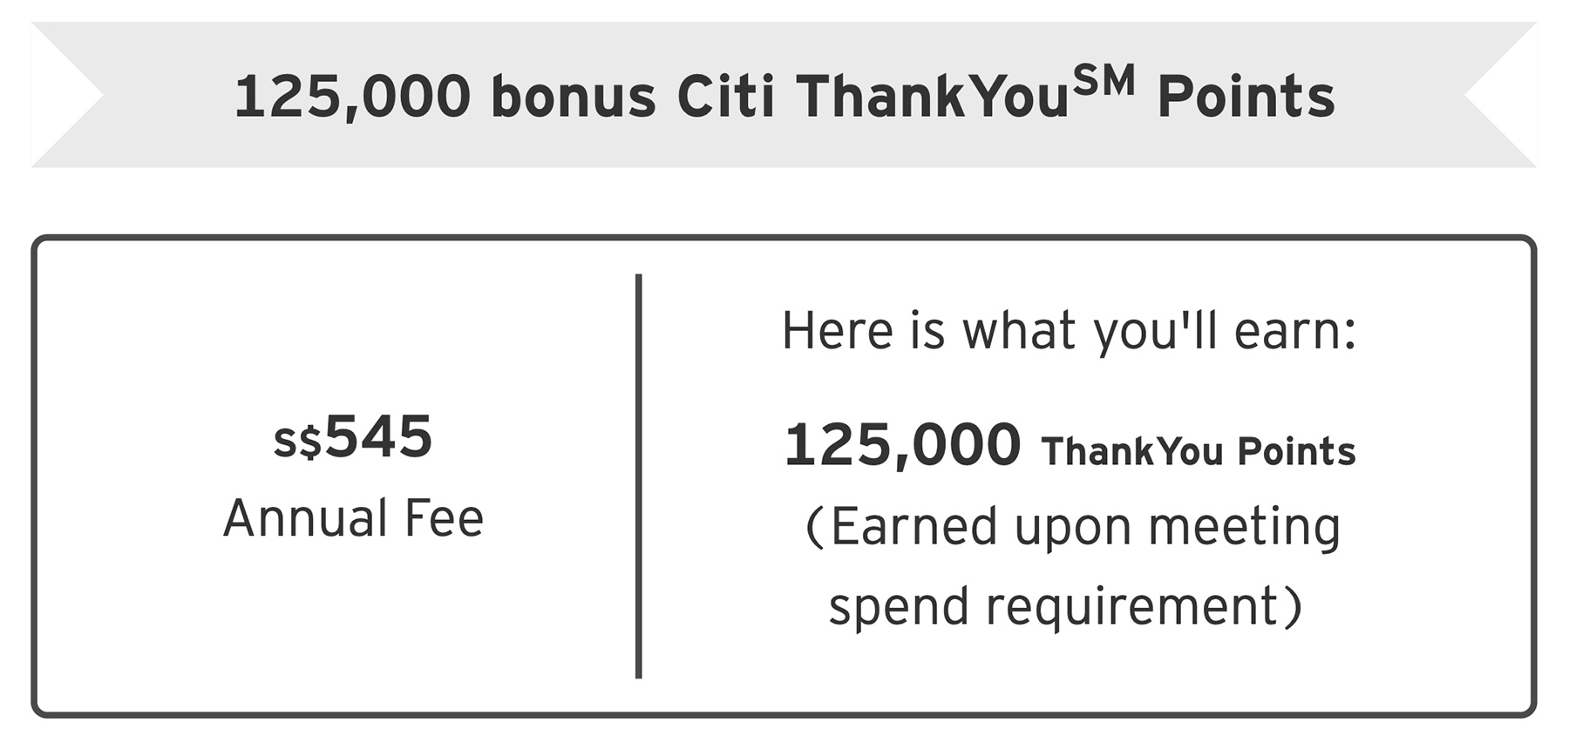Click "Points" at the banner's end

pos(1246,97)
